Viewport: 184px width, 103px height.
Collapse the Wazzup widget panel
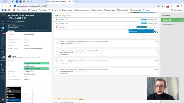pyautogui.click(x=182, y=20)
